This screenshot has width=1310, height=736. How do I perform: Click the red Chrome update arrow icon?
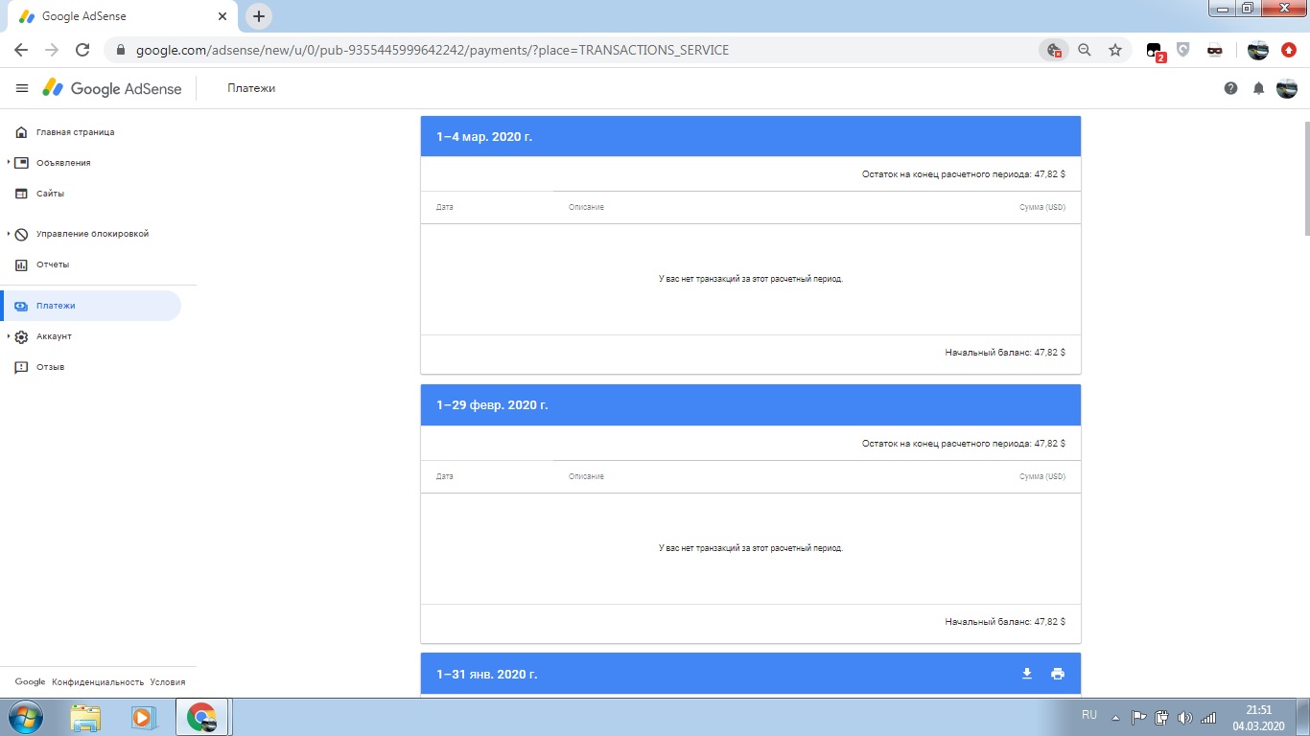click(1289, 50)
